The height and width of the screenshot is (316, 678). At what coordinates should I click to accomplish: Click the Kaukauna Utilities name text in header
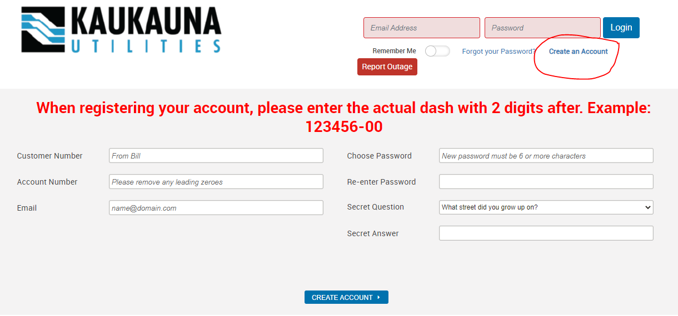[146, 30]
